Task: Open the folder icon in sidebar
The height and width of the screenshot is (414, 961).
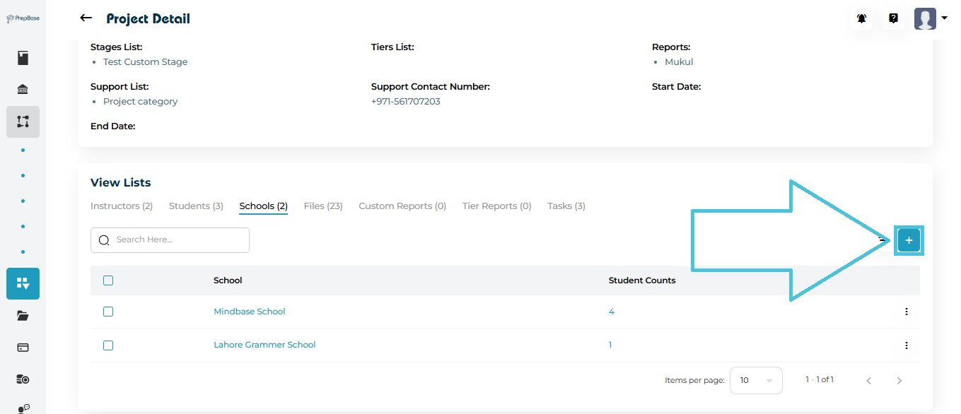Action: point(23,316)
